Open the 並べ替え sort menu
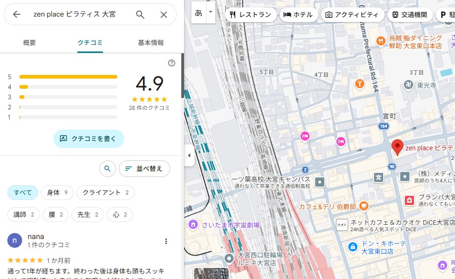 point(144,169)
